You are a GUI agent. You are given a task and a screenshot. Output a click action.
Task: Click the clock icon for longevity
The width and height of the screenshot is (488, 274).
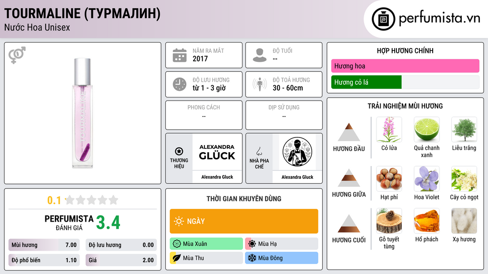(x=180, y=84)
